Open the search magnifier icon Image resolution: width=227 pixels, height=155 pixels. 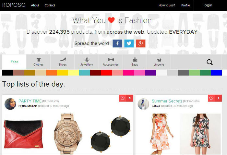(x=209, y=62)
